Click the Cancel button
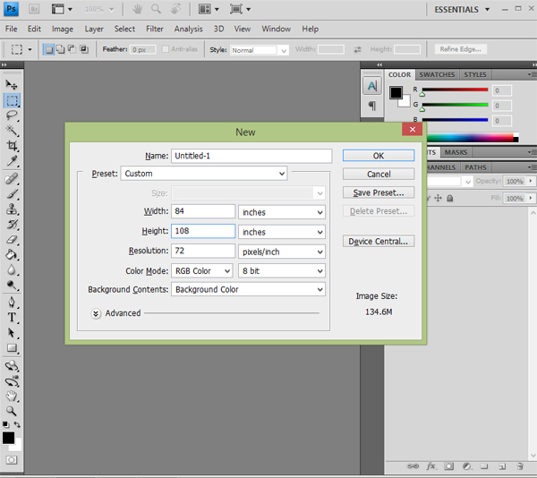Image resolution: width=537 pixels, height=478 pixels. click(x=379, y=175)
